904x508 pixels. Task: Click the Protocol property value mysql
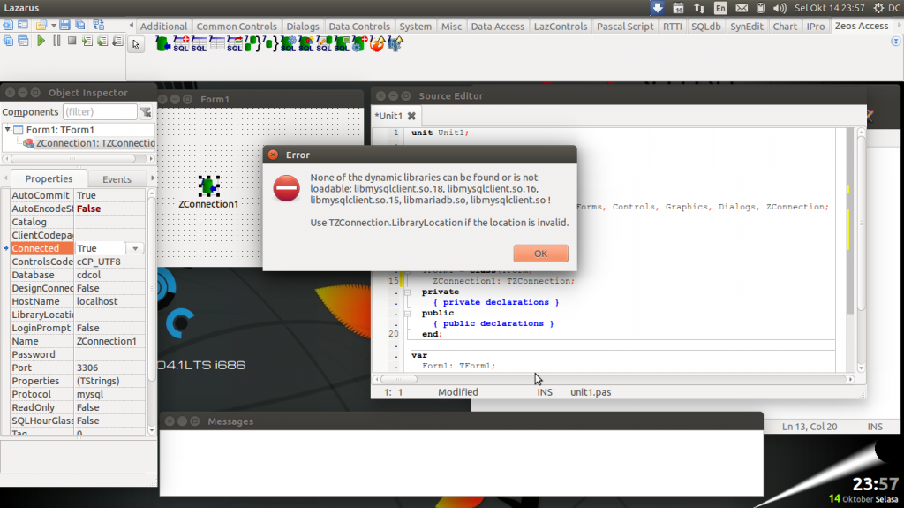point(109,394)
